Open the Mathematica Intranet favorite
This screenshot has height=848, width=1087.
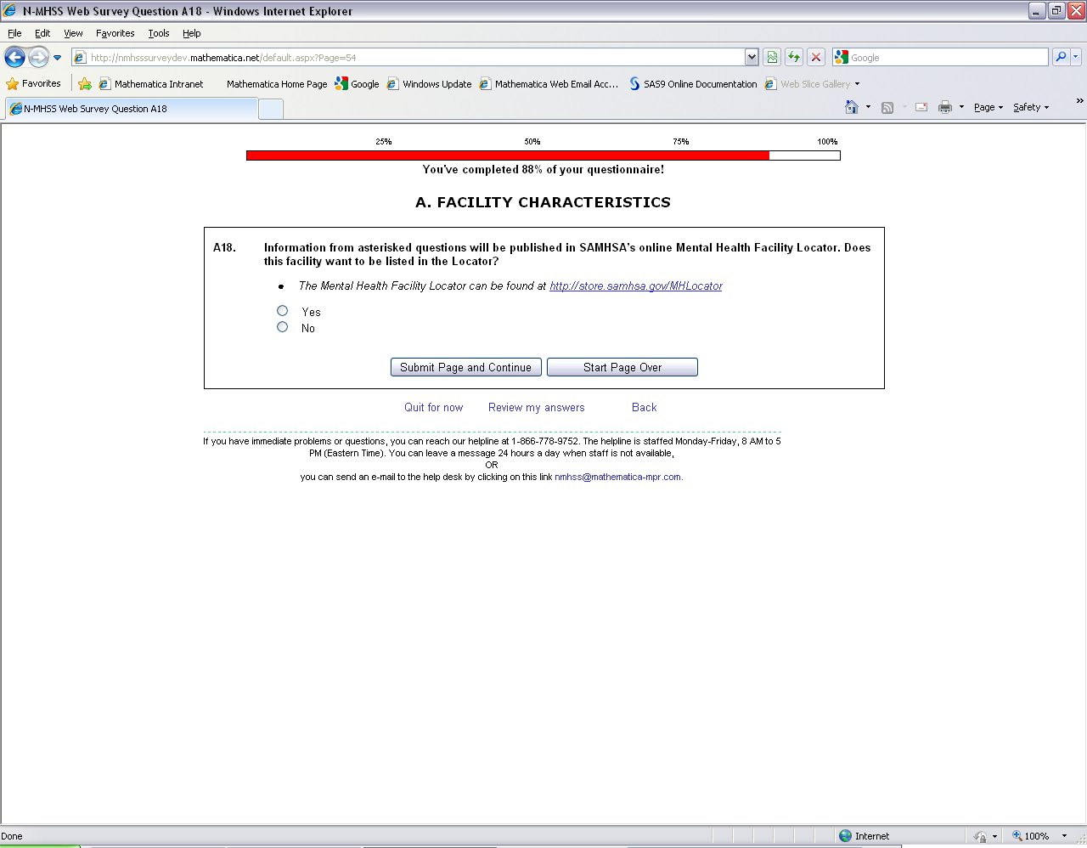[151, 83]
